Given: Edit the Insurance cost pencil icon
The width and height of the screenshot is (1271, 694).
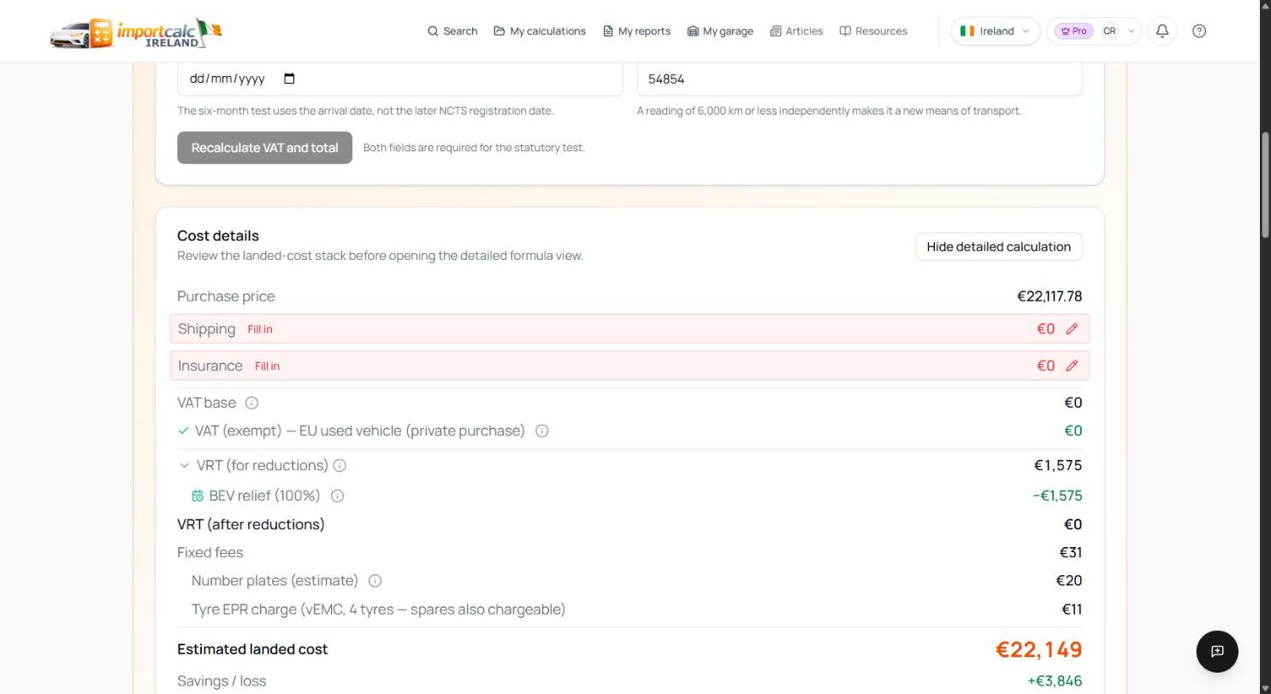Looking at the screenshot, I should (1072, 366).
